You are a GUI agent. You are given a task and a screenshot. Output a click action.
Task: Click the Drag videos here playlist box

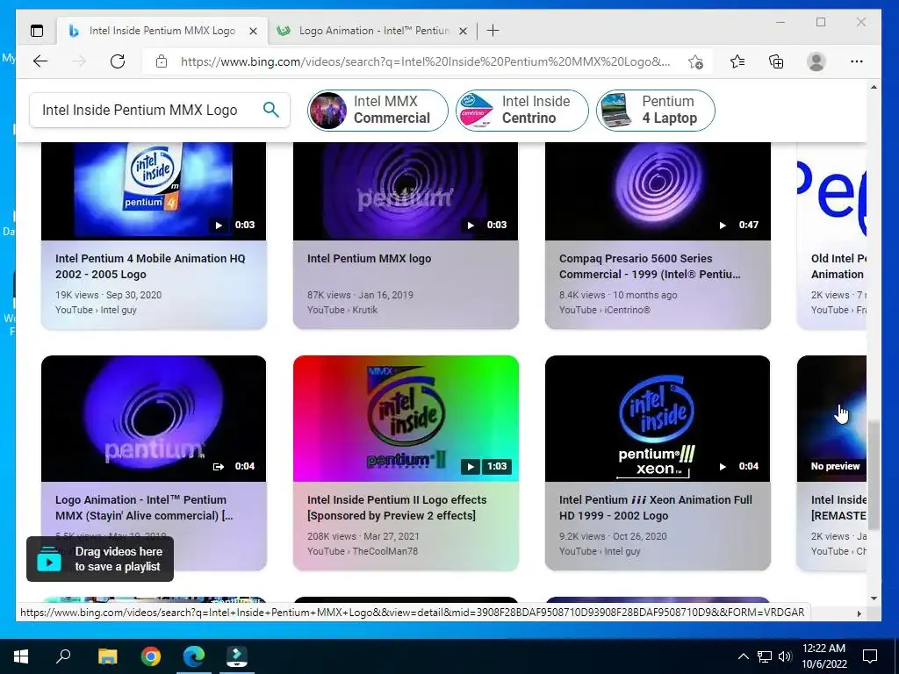(100, 559)
